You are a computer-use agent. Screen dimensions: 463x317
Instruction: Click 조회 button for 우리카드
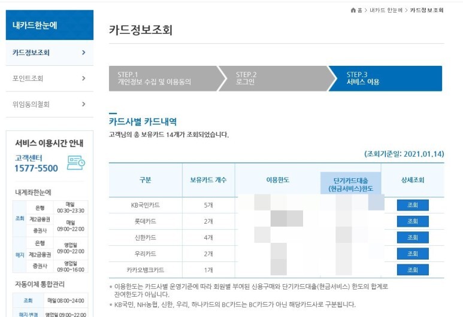click(x=413, y=254)
